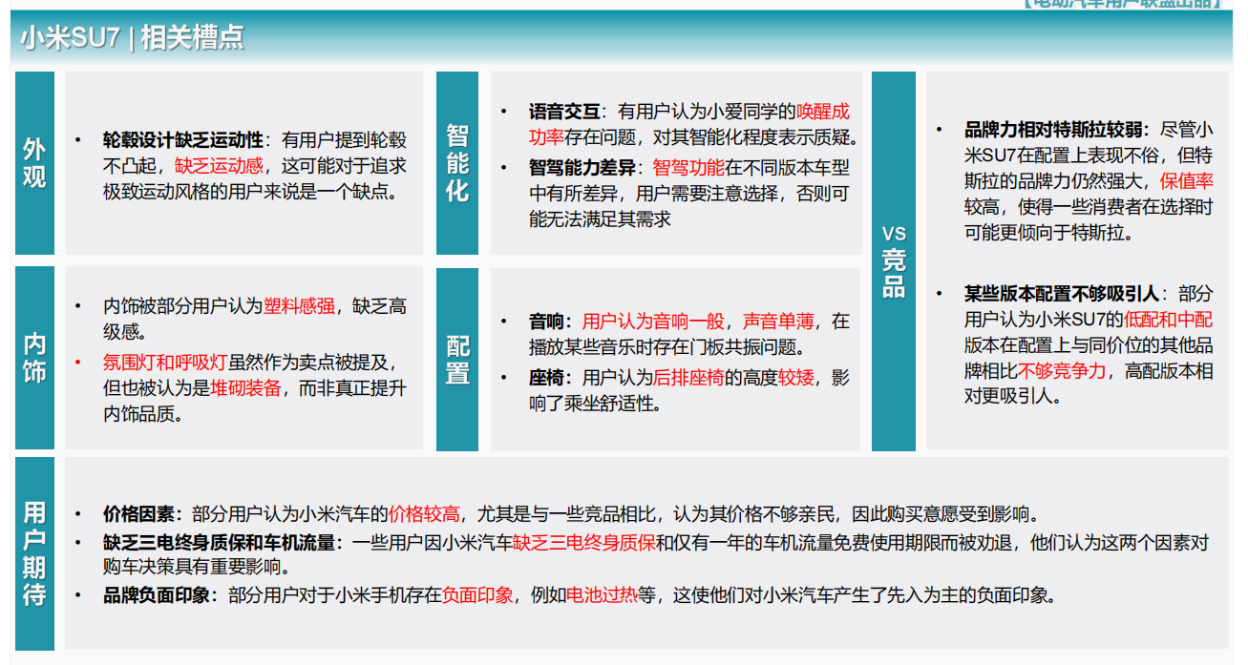The height and width of the screenshot is (665, 1248).
Task: Click the red phrase "智驾功能"
Action: click(688, 169)
